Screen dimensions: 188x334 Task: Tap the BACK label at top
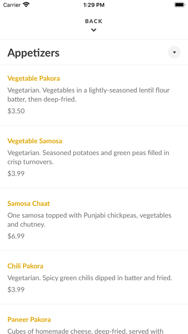click(x=94, y=21)
